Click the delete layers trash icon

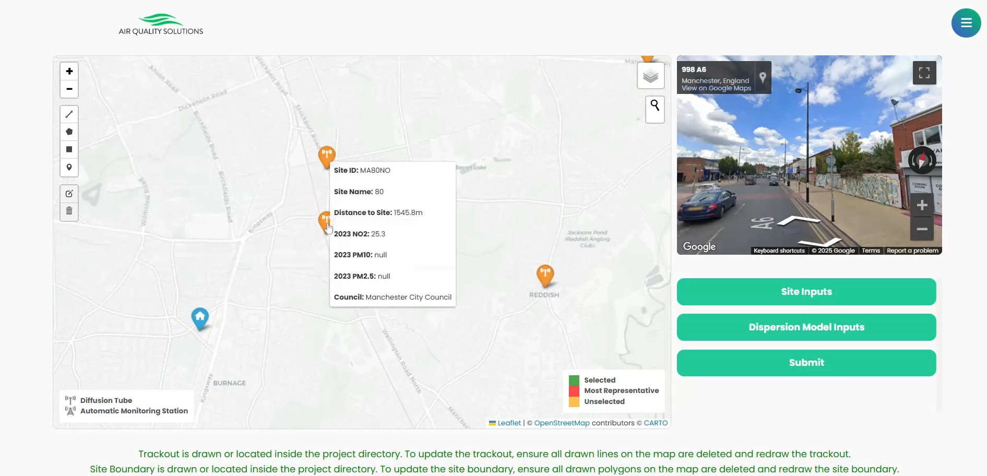click(x=69, y=211)
